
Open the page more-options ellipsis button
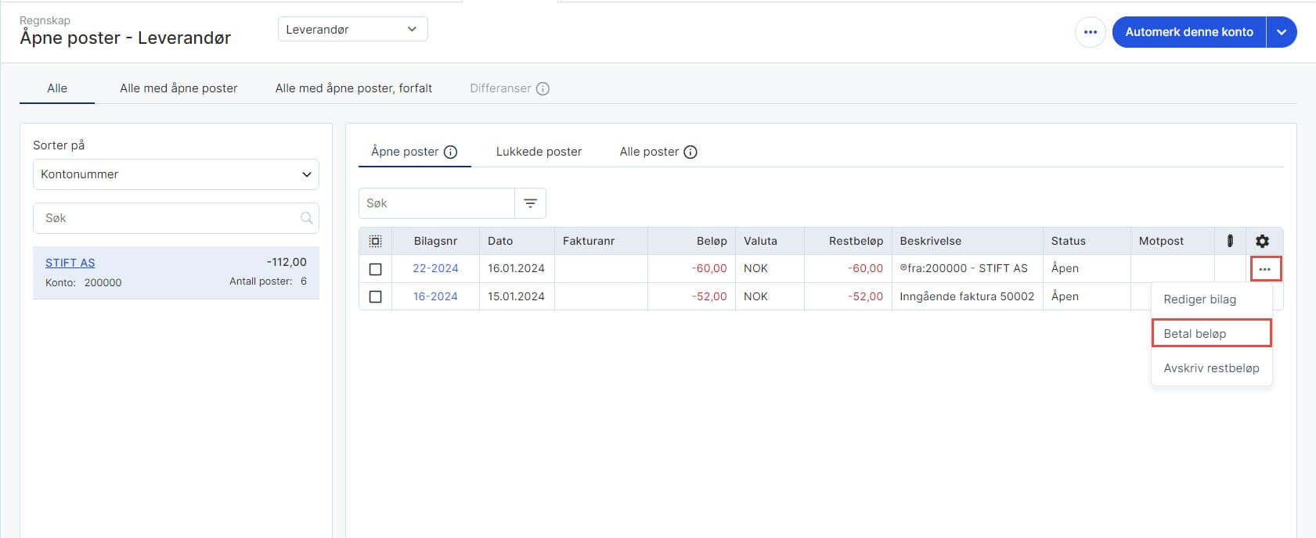pos(1091,32)
